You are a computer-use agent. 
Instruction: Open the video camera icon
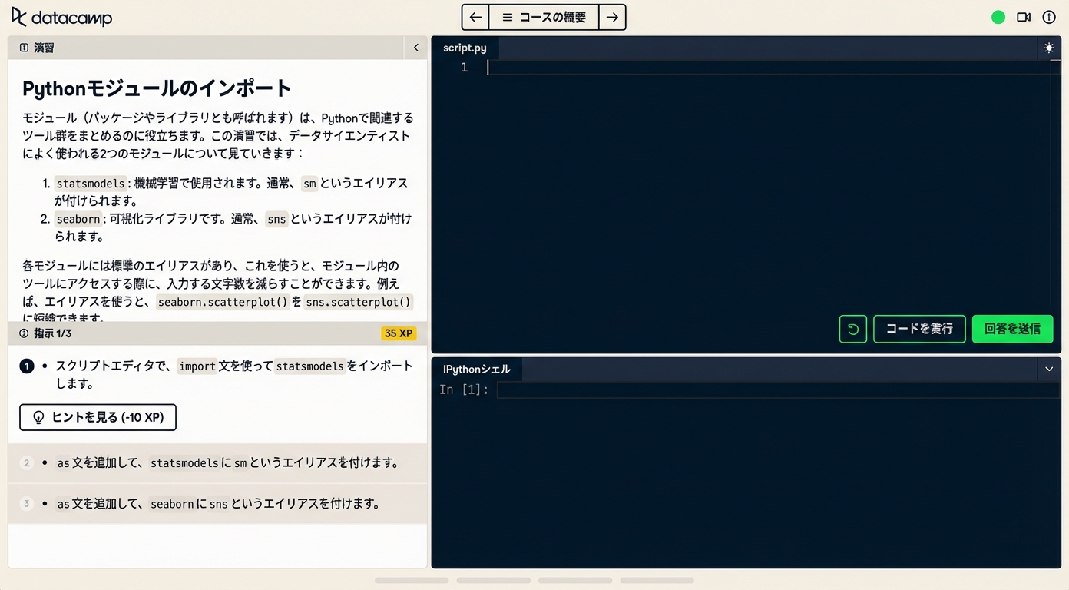coord(1024,17)
